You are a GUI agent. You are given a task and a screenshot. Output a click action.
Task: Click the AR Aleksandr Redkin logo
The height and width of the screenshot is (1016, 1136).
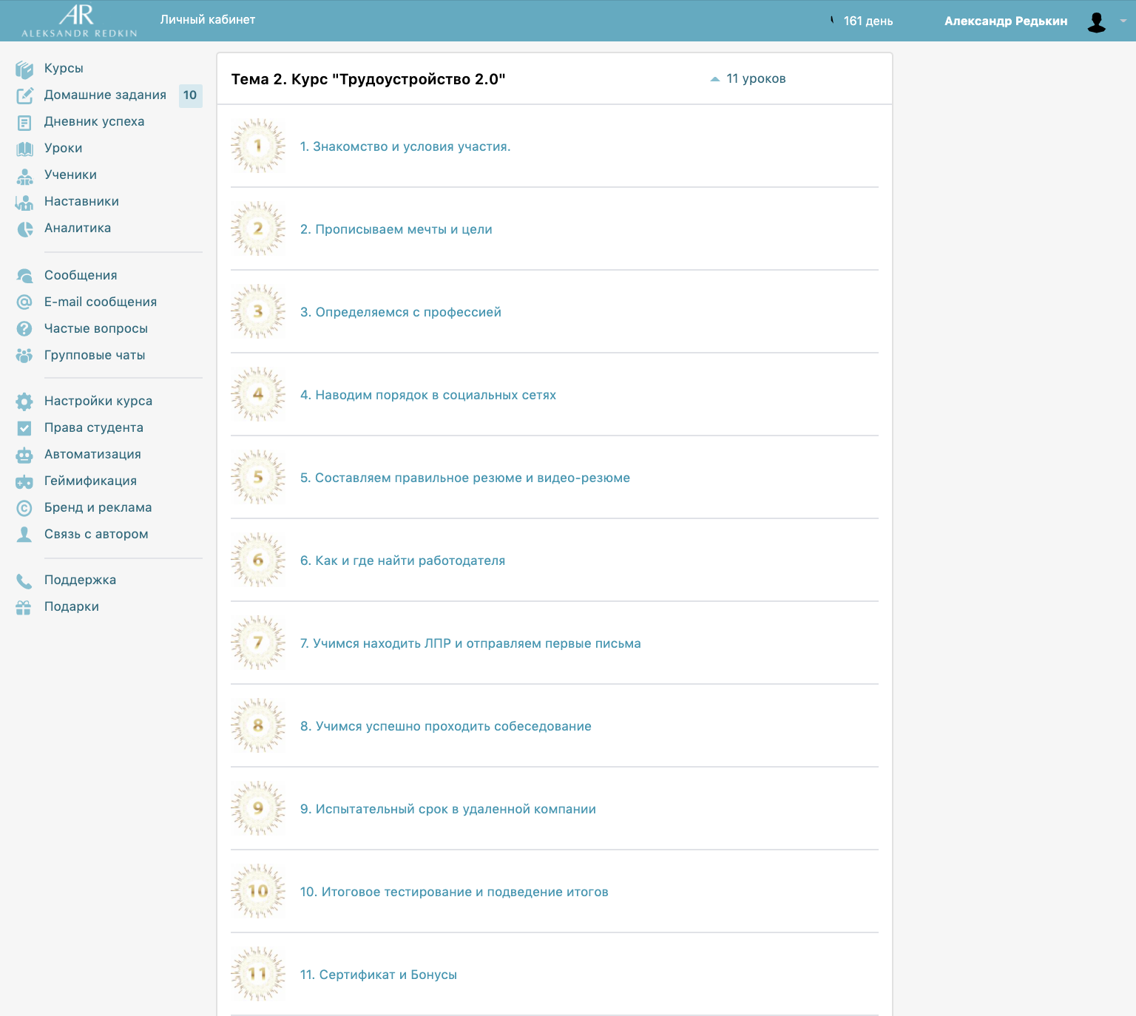(x=78, y=21)
